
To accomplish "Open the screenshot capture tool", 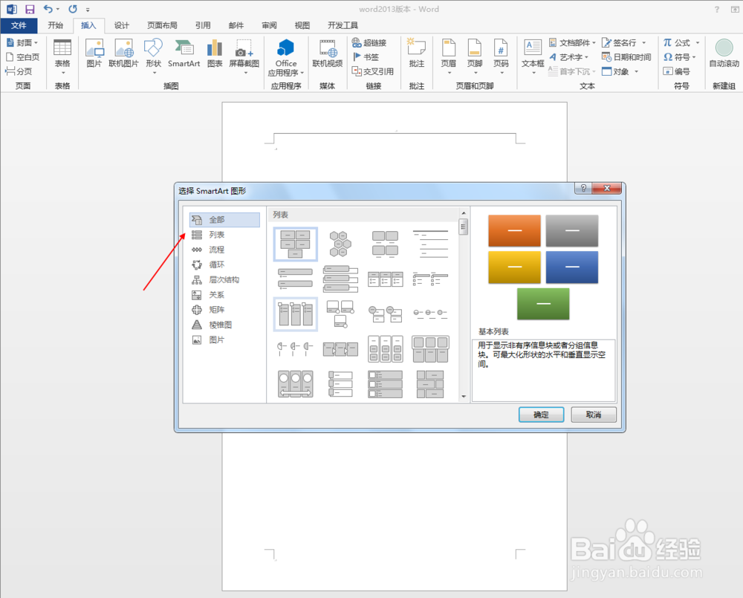I will click(244, 56).
